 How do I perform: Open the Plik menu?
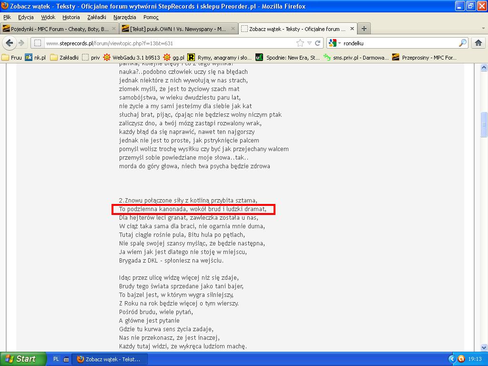point(7,17)
